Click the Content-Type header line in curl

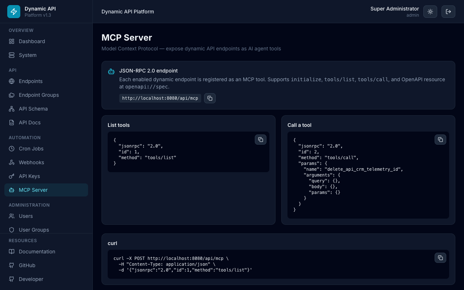167,264
